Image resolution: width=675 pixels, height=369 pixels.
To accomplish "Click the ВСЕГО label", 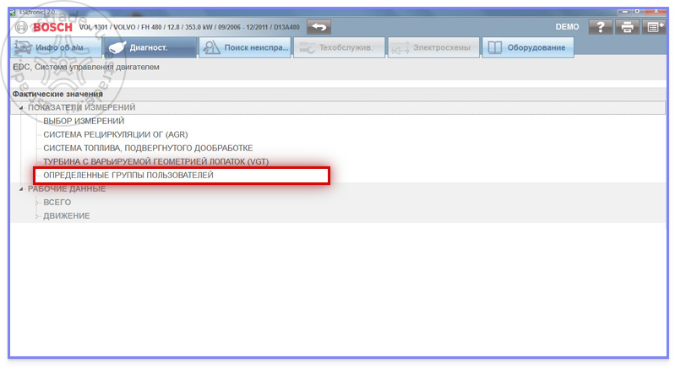I will [x=57, y=203].
